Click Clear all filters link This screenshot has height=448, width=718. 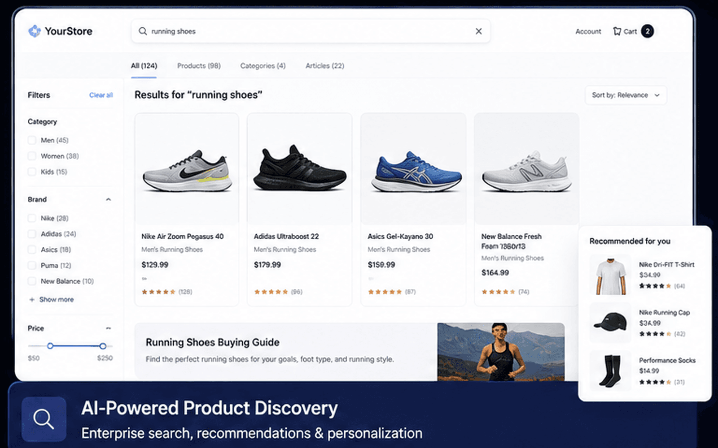101,95
